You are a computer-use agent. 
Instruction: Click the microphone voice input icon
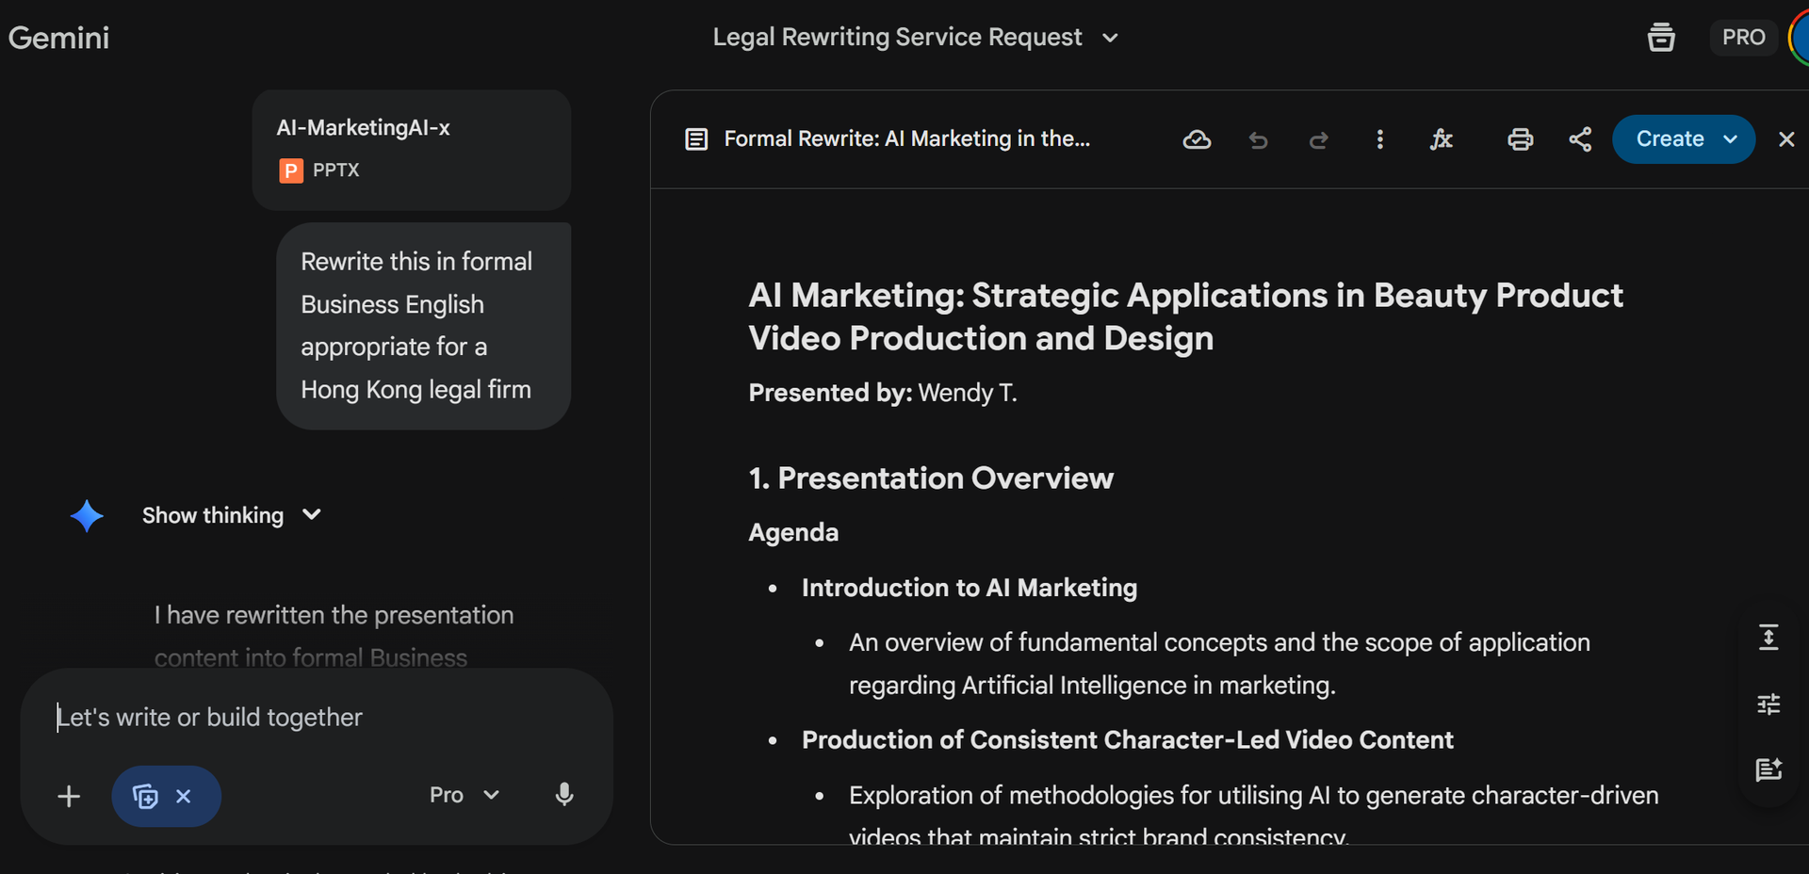[564, 795]
